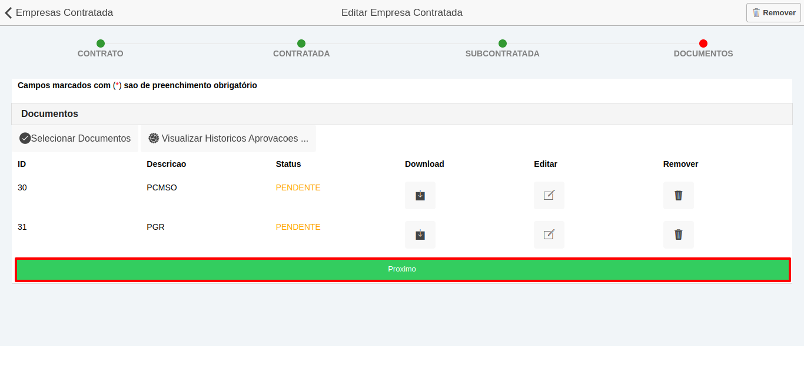Click the Editar Empresa Contratada title

[402, 12]
